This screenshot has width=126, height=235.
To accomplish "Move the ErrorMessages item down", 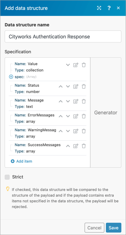I will pos(68,116).
